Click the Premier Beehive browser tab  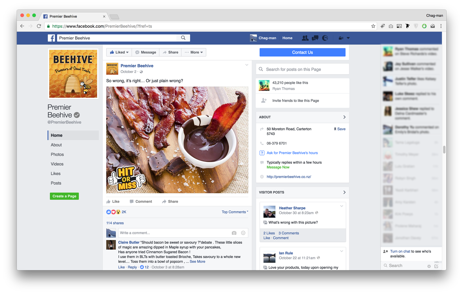(74, 16)
